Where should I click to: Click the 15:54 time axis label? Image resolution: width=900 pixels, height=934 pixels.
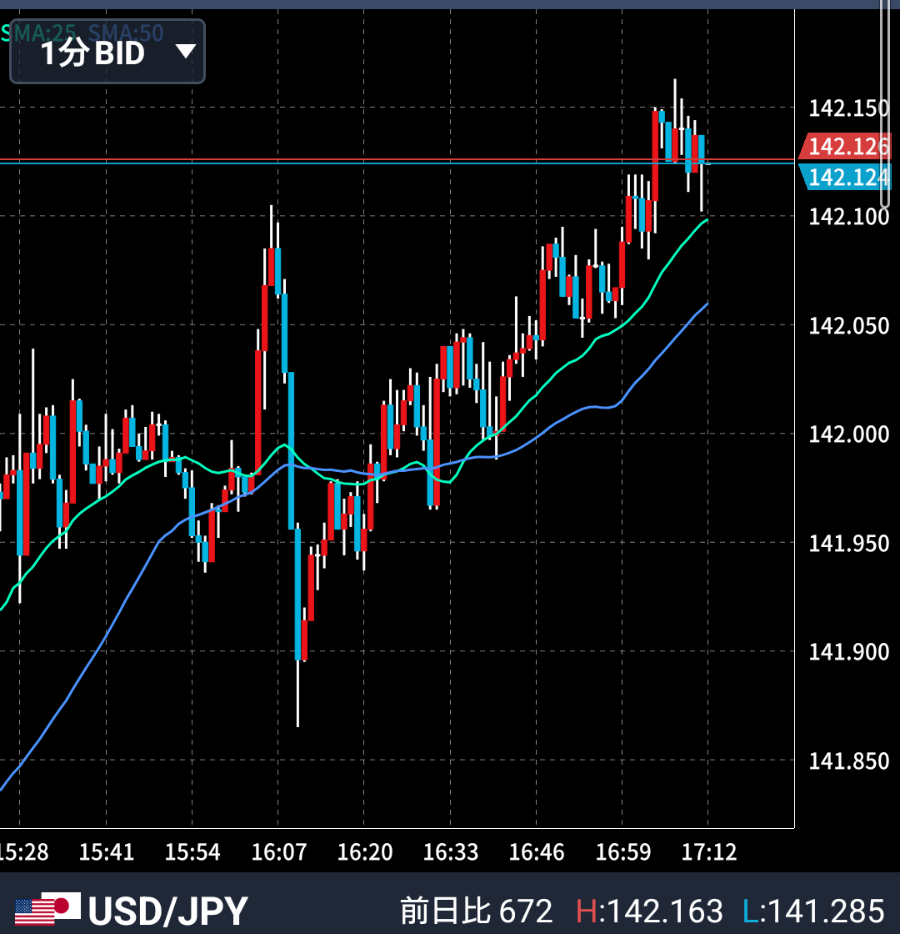click(192, 851)
